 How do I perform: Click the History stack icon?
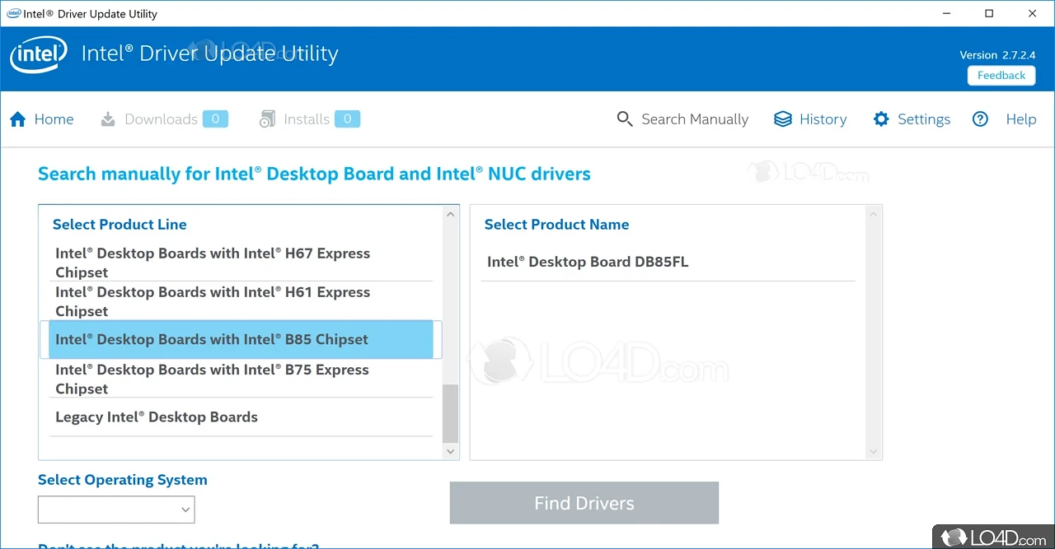pyautogui.click(x=782, y=119)
